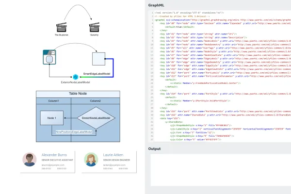This screenshot has height=194, width=291.
Task: Click inside the empty Output text area
Action: click(221, 170)
